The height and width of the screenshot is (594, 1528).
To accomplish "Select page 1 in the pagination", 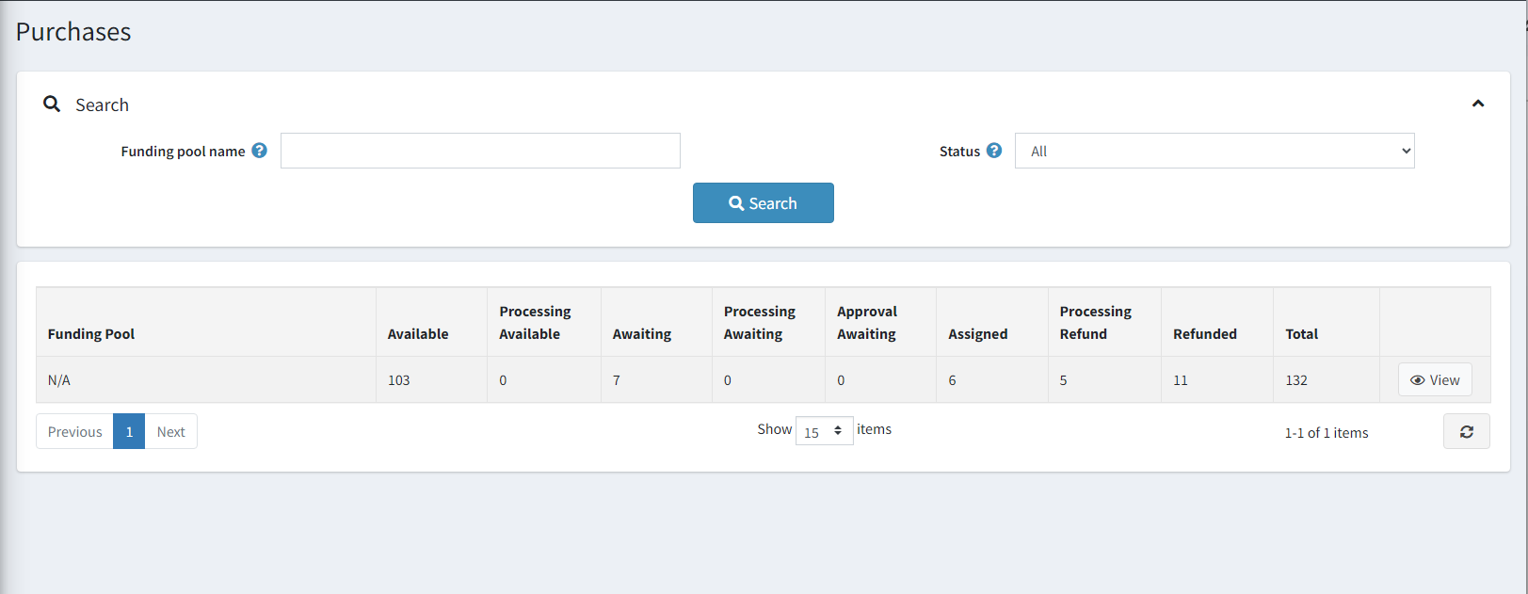I will point(129,431).
